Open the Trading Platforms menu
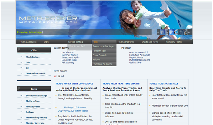Image resolution: width=213 pixels, height=125 pixels. (126, 42)
